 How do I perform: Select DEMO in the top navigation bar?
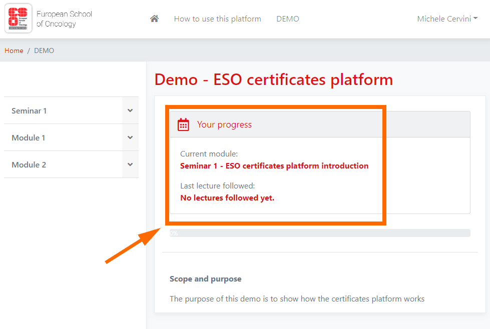tap(288, 19)
